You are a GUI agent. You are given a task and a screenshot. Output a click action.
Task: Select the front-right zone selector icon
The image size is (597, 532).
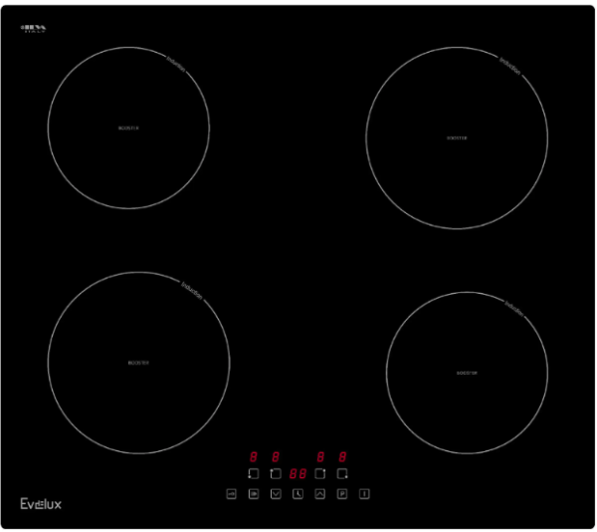342,473
